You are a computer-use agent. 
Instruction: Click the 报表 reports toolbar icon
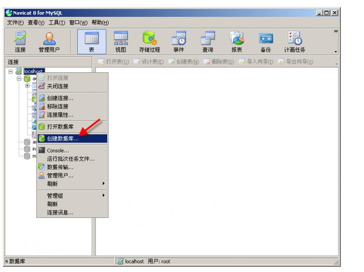pos(237,42)
